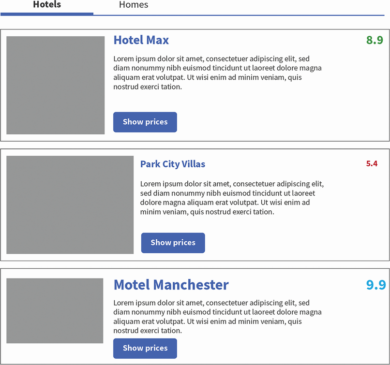Click the red 5.4 rating score

[372, 163]
